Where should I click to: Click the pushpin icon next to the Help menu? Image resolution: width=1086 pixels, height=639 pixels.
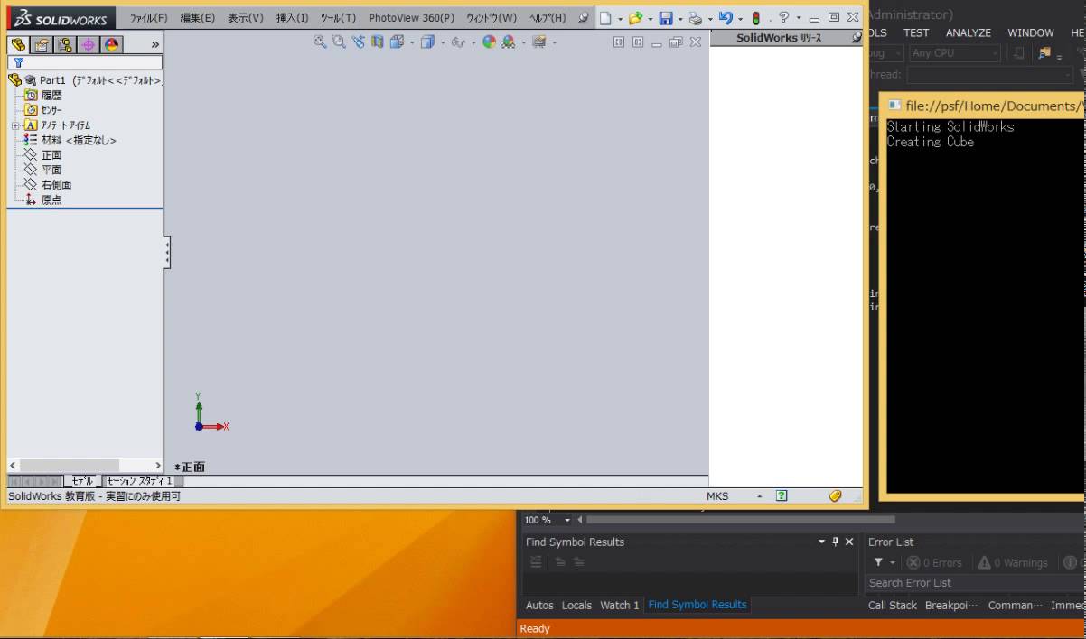pos(583,17)
